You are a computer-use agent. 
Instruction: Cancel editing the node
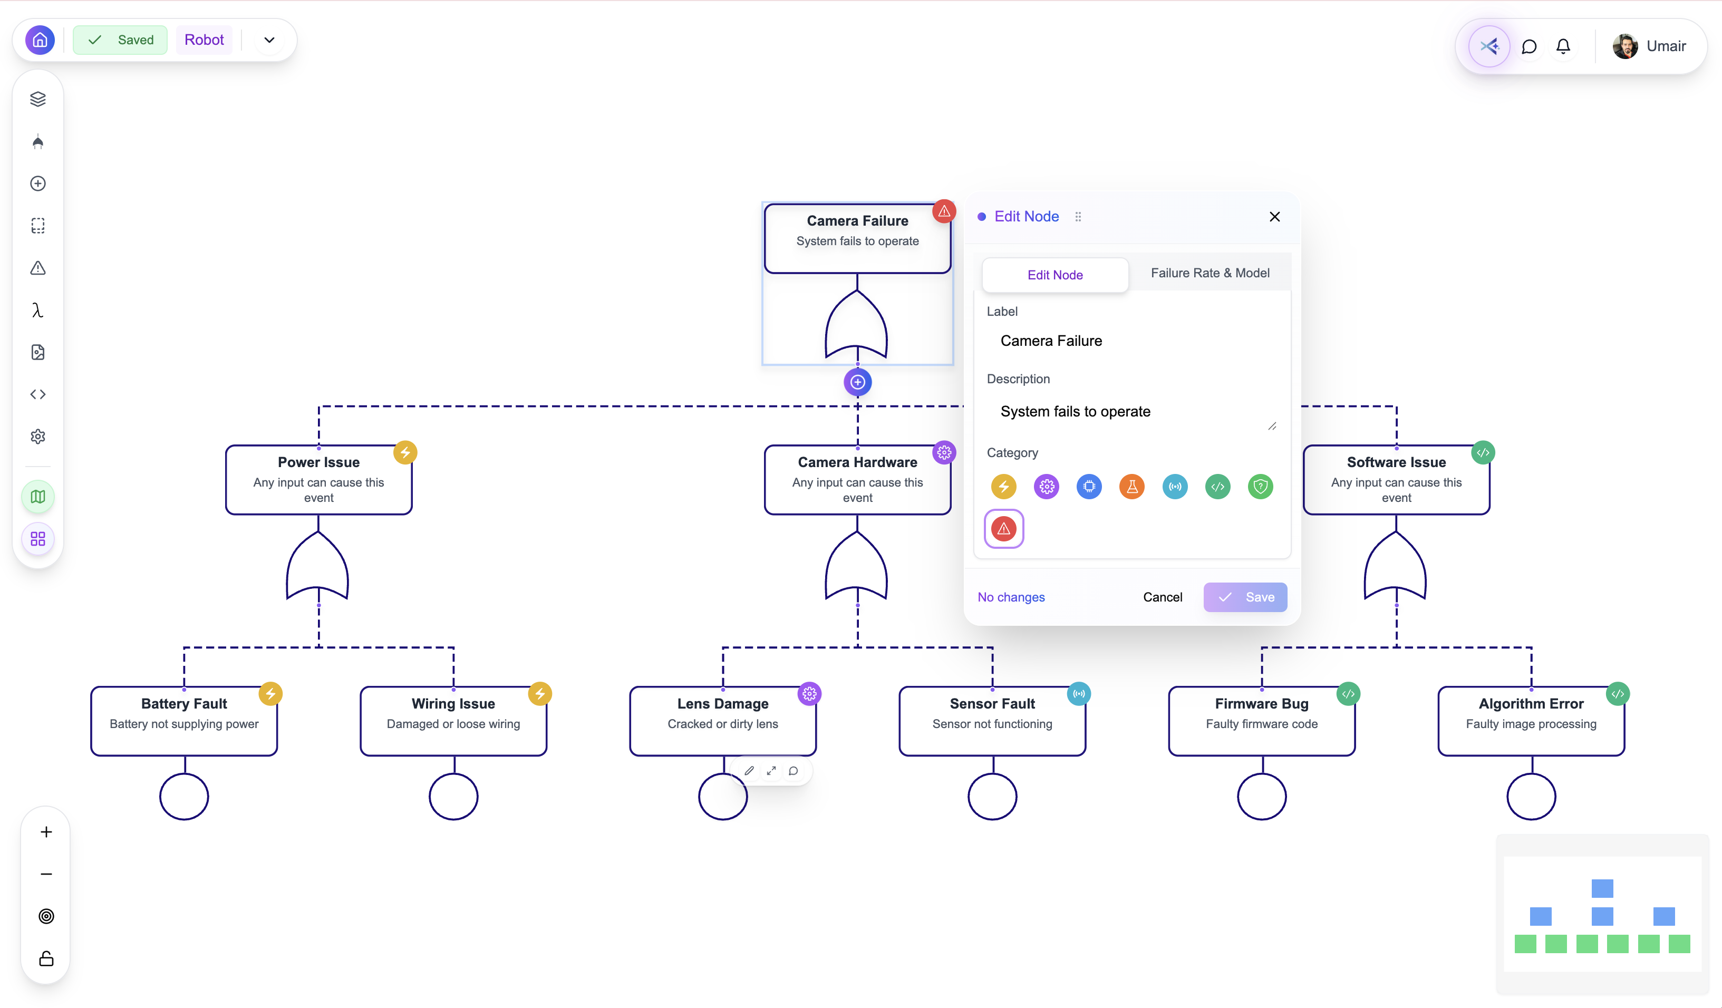coord(1163,597)
